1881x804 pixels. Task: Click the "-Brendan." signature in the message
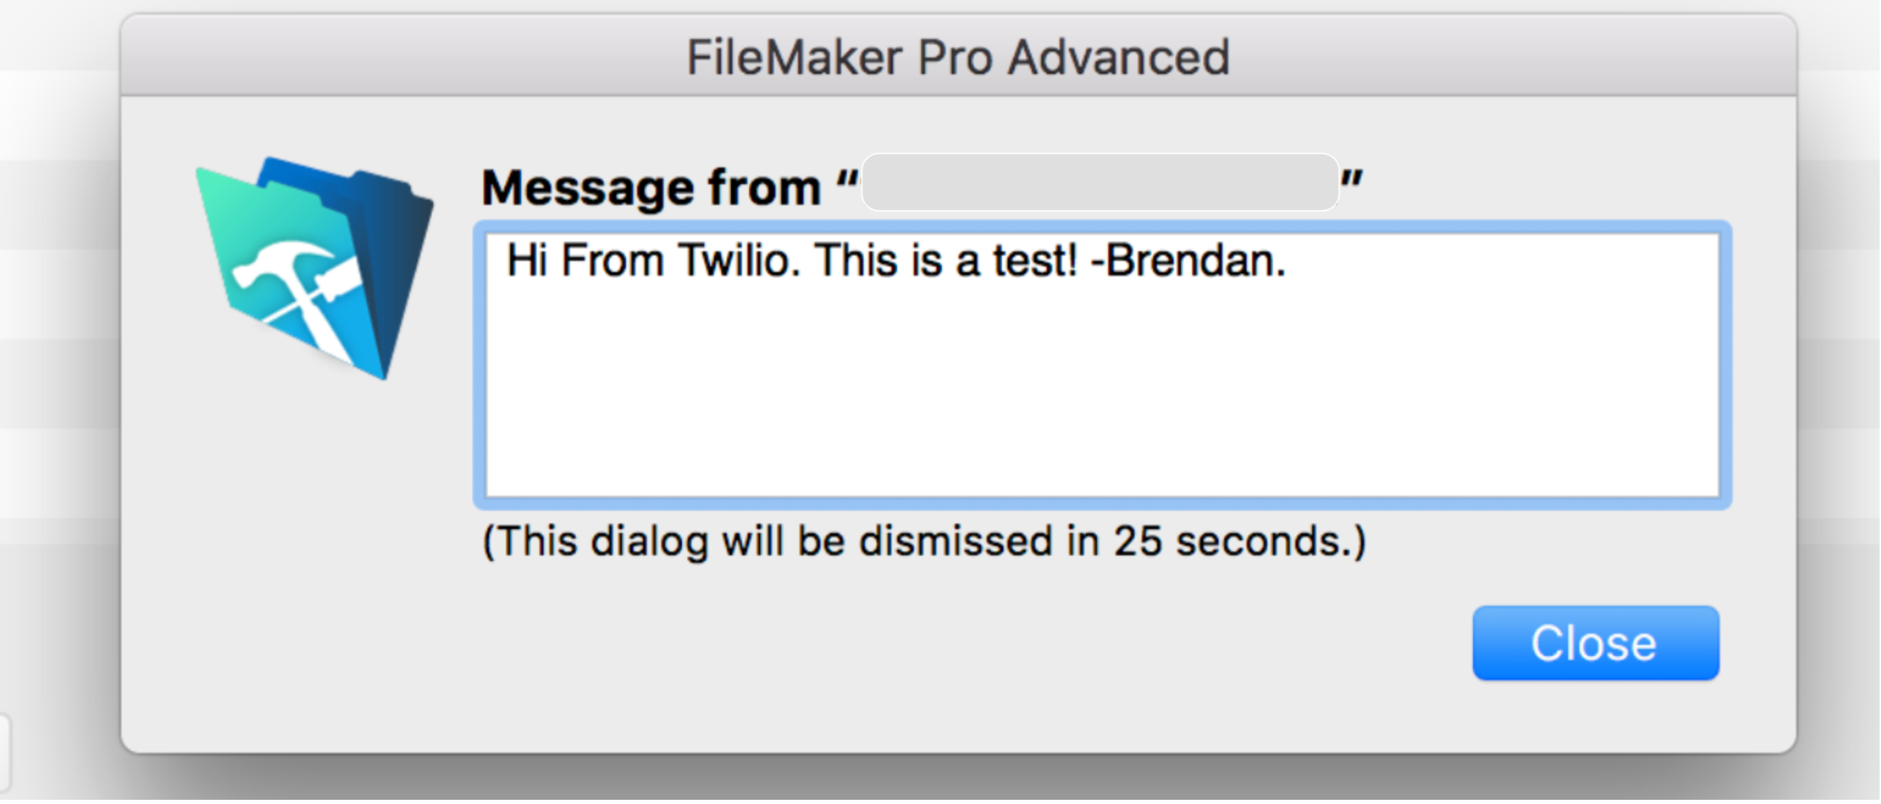(x=1188, y=260)
